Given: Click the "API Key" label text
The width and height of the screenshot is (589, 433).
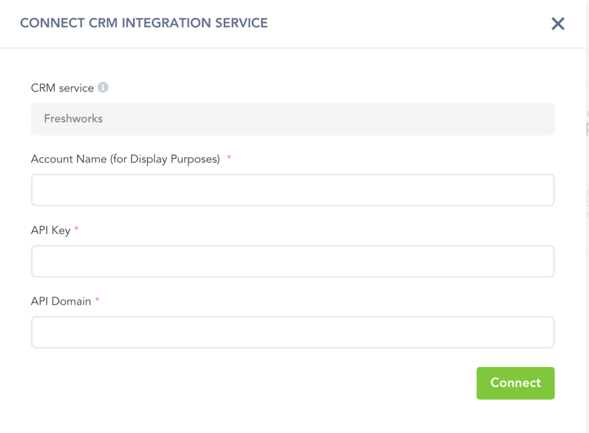Looking at the screenshot, I should pyautogui.click(x=51, y=230).
